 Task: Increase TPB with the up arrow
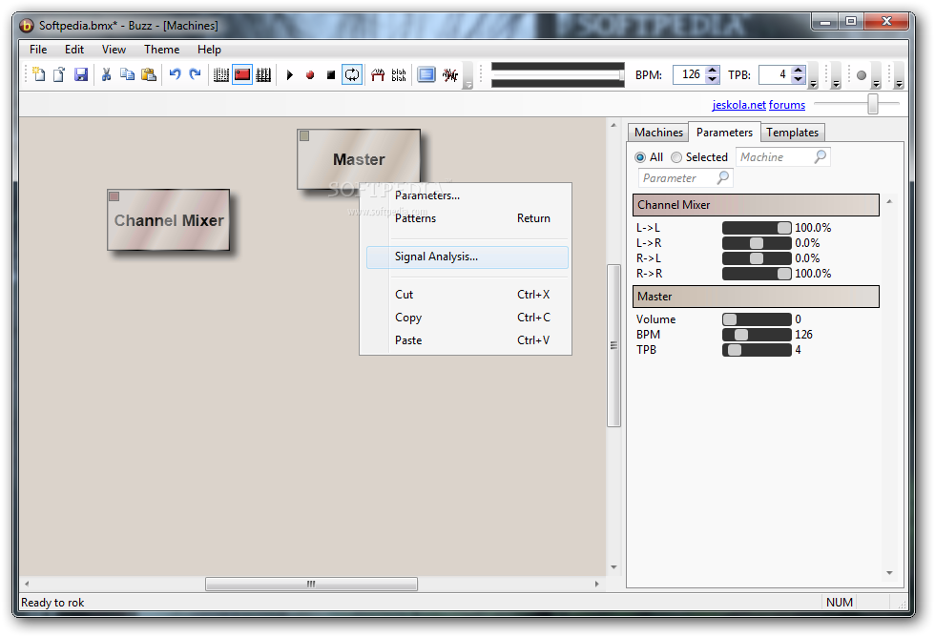tap(800, 70)
